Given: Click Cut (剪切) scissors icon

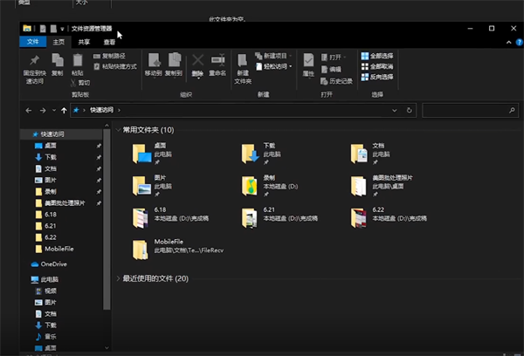Looking at the screenshot, I should [x=73, y=83].
